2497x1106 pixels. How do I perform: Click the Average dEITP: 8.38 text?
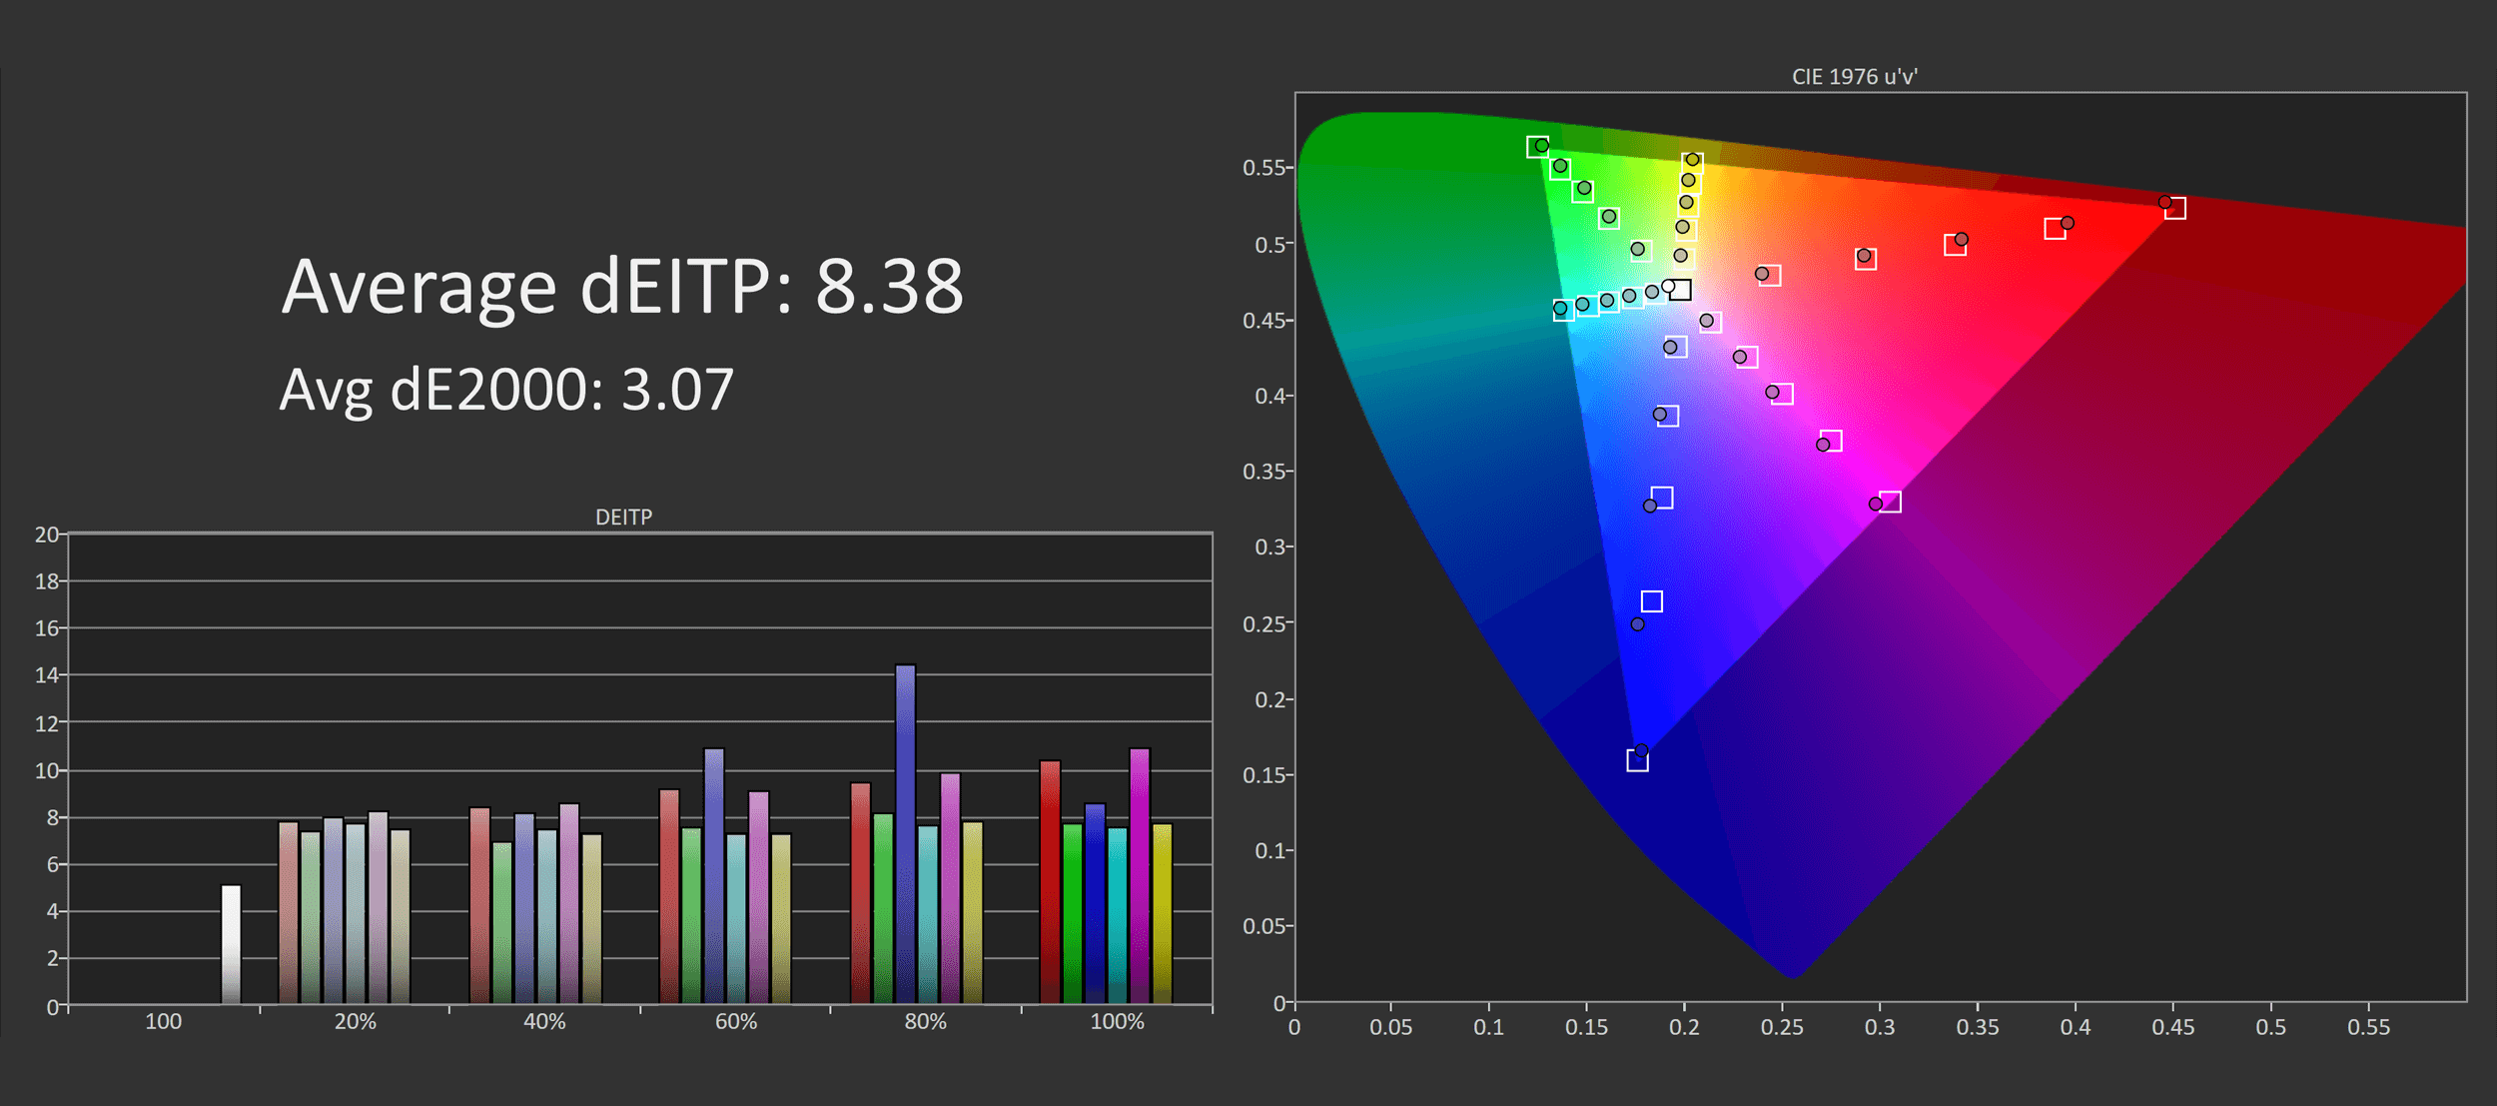[x=621, y=288]
